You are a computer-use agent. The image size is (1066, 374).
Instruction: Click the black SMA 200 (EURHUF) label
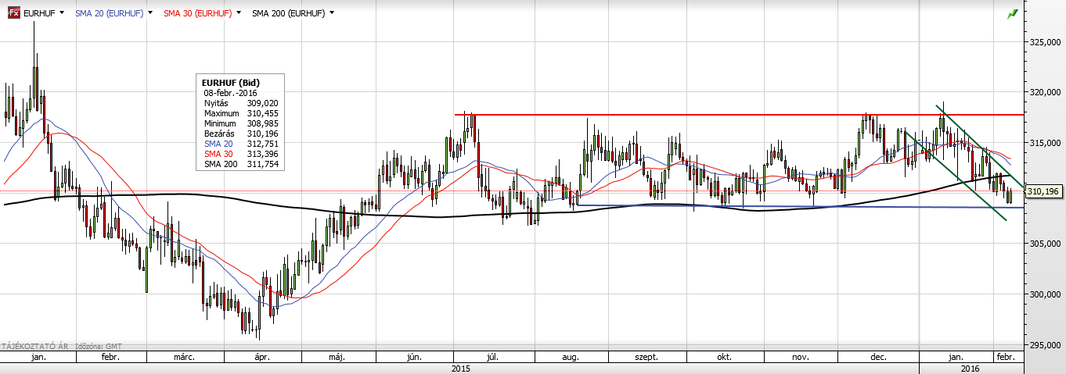[289, 13]
